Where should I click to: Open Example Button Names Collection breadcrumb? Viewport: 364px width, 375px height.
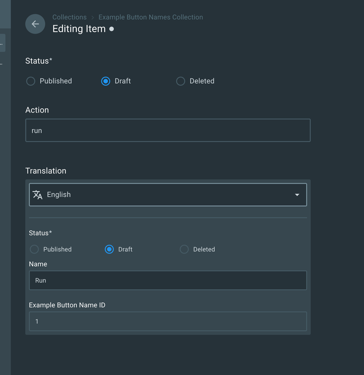pos(151,17)
